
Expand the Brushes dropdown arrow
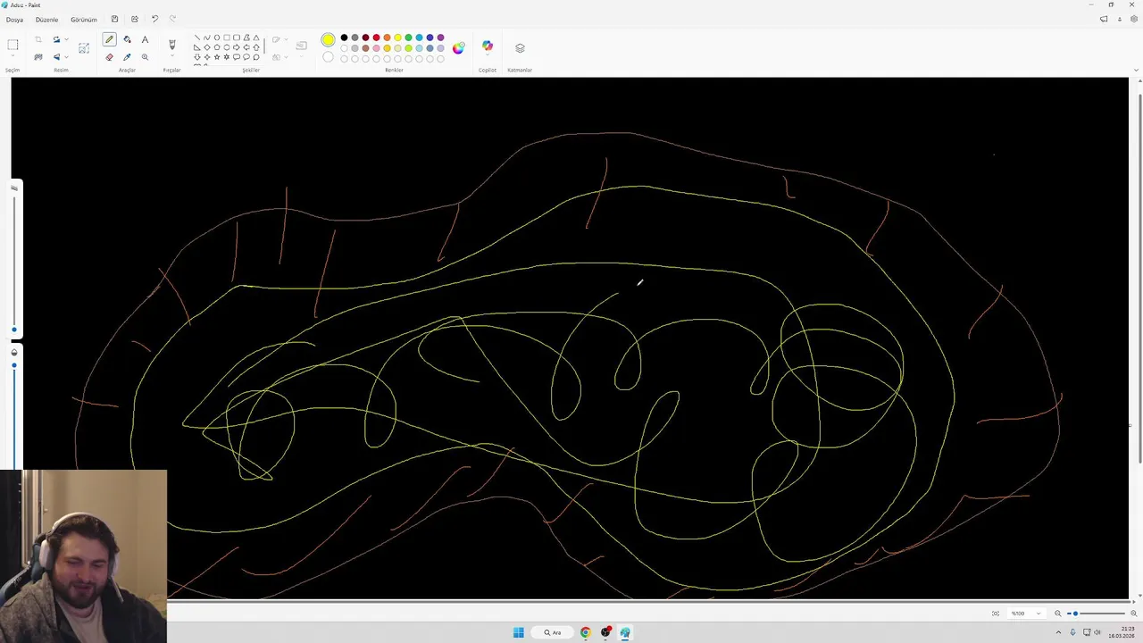click(x=172, y=55)
